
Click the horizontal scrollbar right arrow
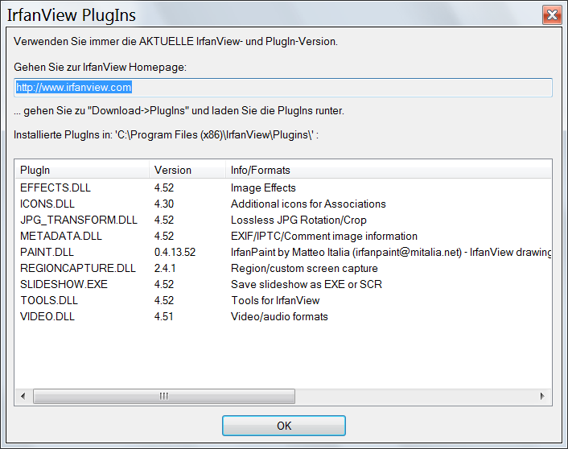point(542,396)
